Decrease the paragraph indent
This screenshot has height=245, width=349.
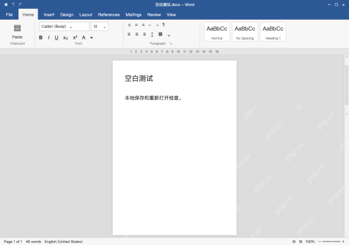pyautogui.click(x=150, y=25)
